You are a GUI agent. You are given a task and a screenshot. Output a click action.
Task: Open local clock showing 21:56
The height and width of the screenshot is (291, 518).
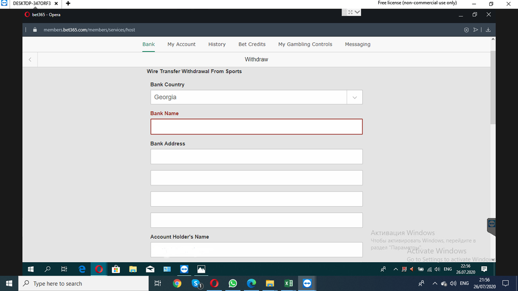[x=484, y=283]
